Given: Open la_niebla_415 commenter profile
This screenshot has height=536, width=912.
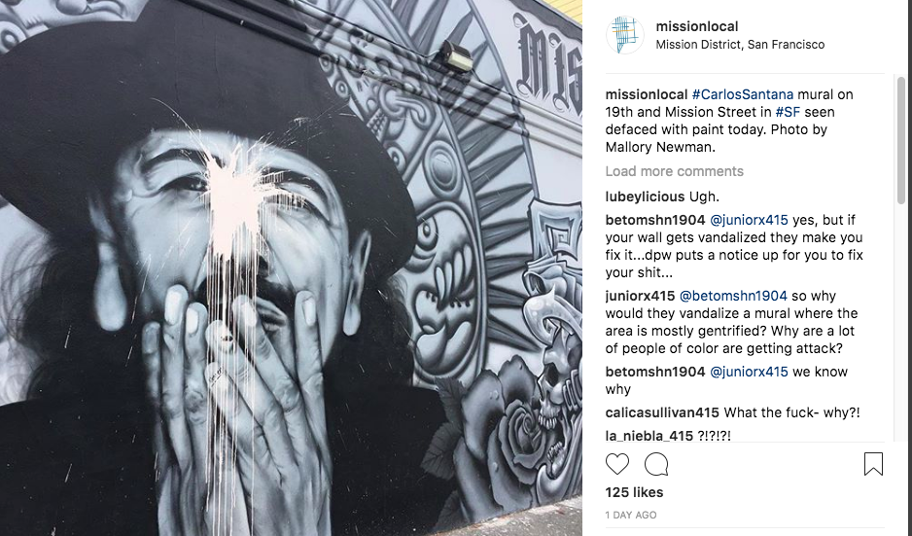Looking at the screenshot, I should tap(649, 436).
